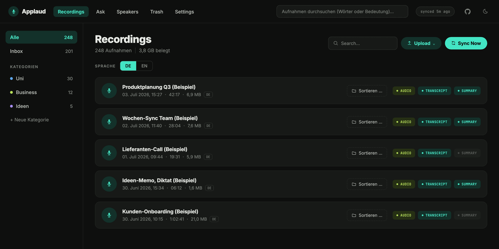Click AUDIO badge of Ideen-Memo, Diktat

(x=404, y=184)
